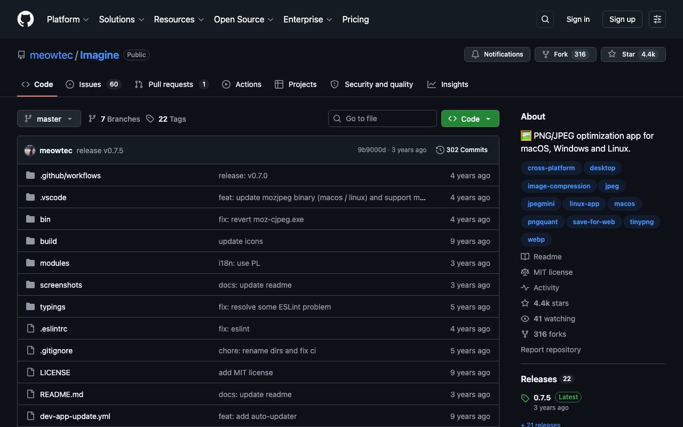Click the Notifications button
This screenshot has height=427, width=683.
(497, 54)
